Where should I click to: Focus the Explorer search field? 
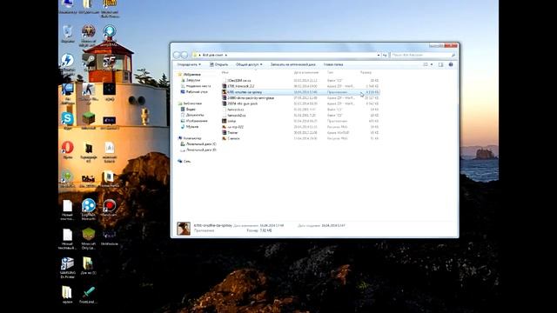click(x=423, y=55)
